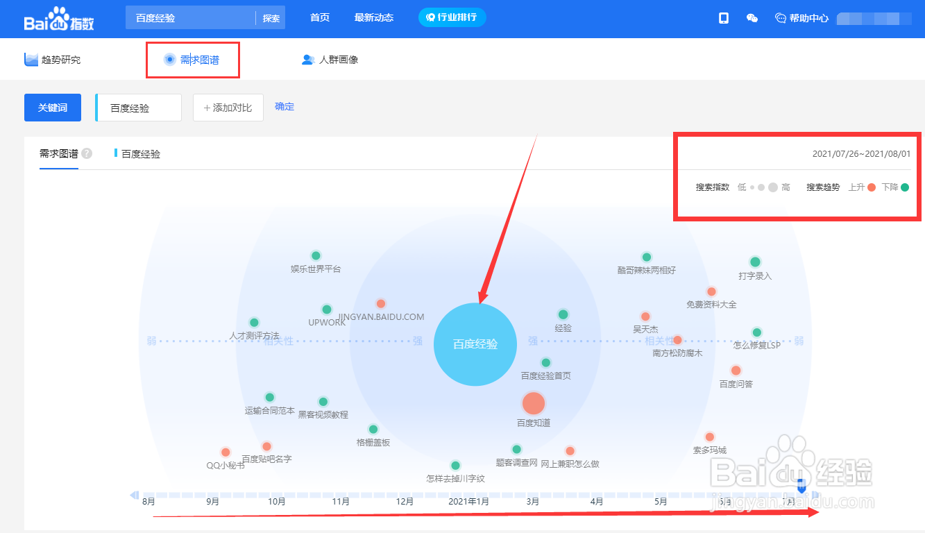Select 2021年1月 on the timeline
This screenshot has height=533, width=925.
(x=469, y=501)
